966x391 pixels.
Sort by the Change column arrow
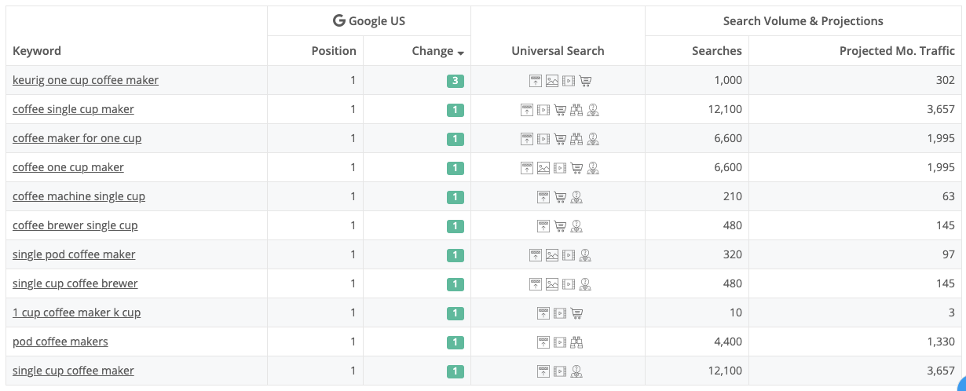(x=460, y=53)
